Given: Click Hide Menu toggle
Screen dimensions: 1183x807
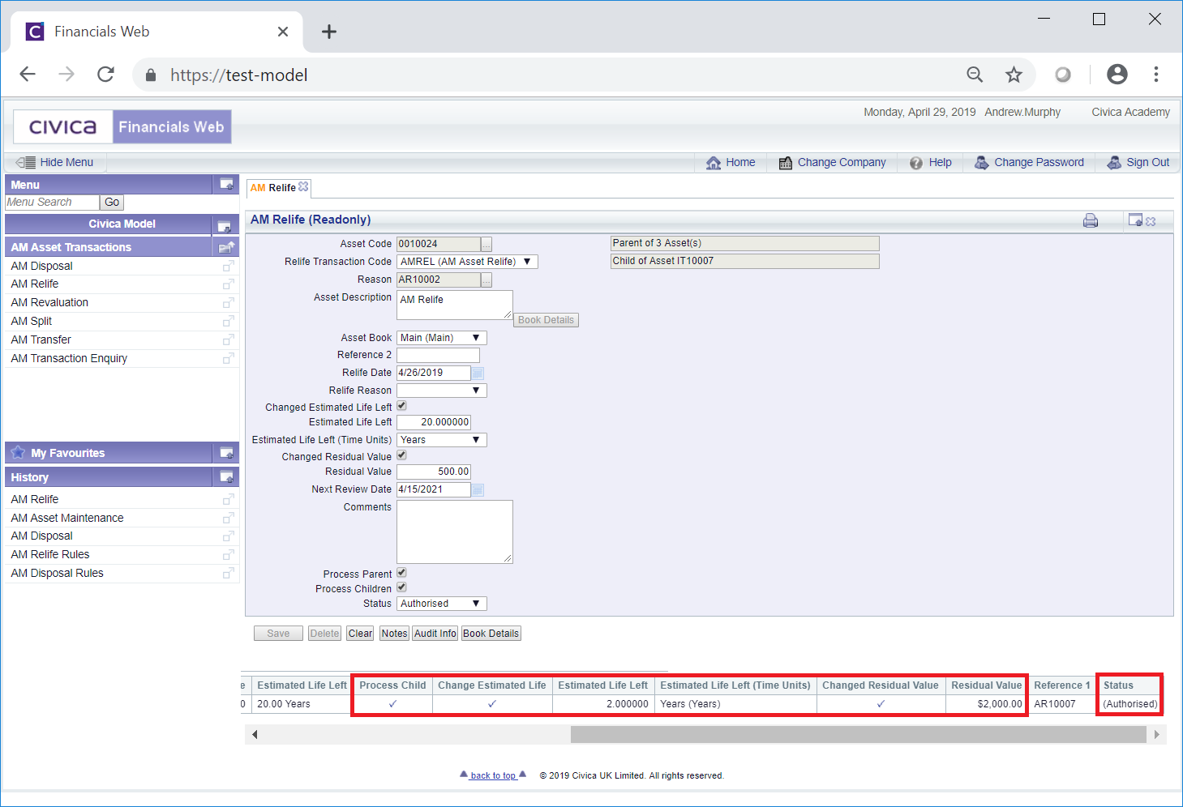Looking at the screenshot, I should [x=54, y=162].
